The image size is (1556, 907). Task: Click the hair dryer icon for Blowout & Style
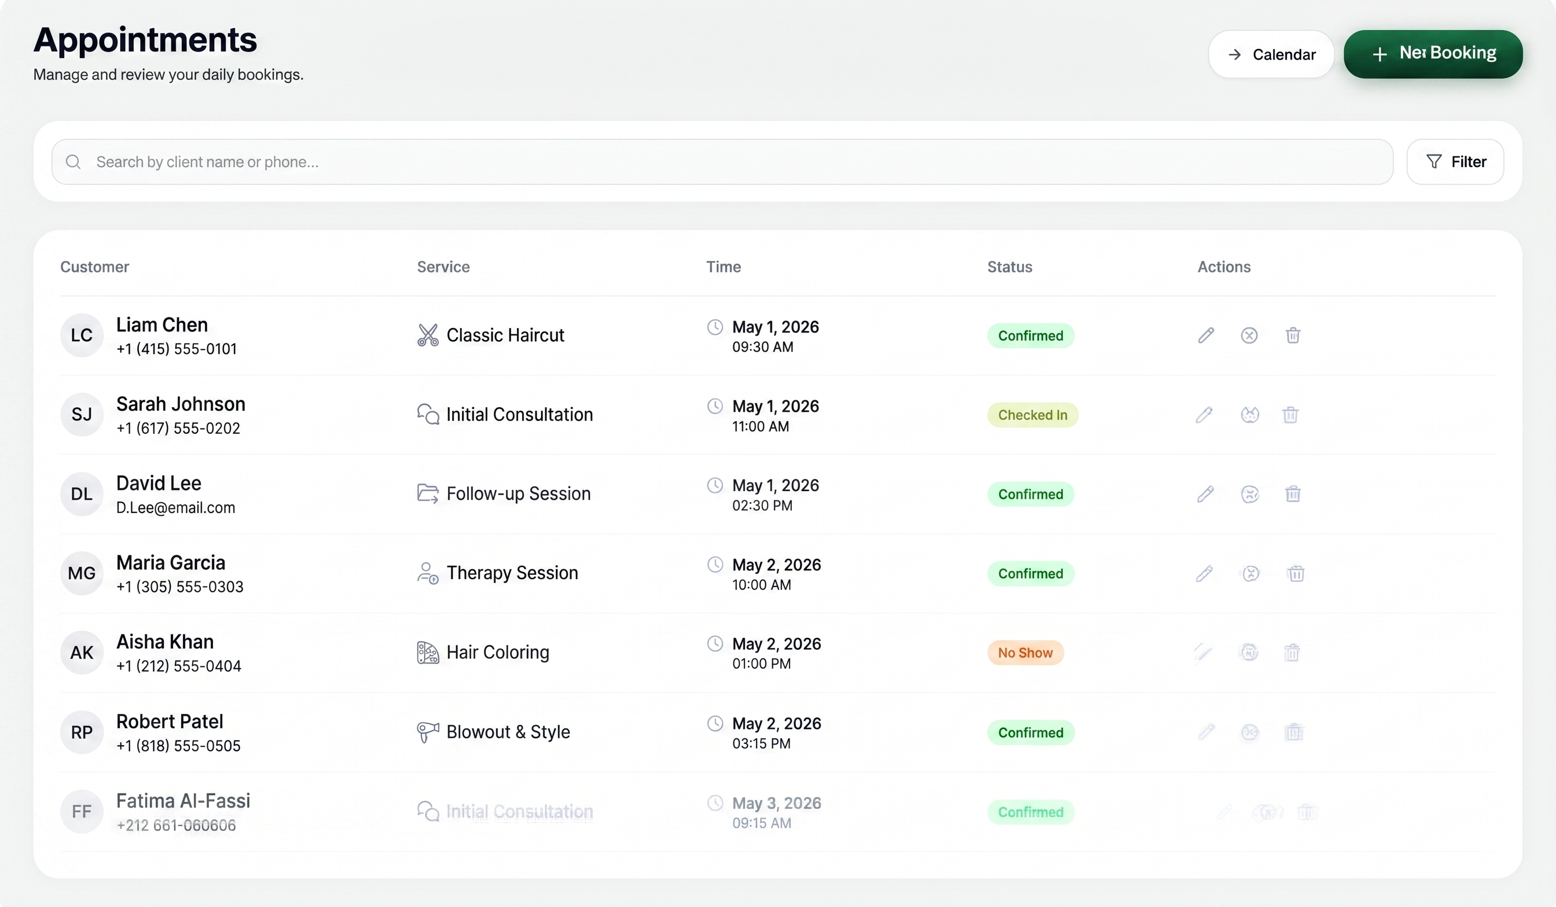(427, 732)
